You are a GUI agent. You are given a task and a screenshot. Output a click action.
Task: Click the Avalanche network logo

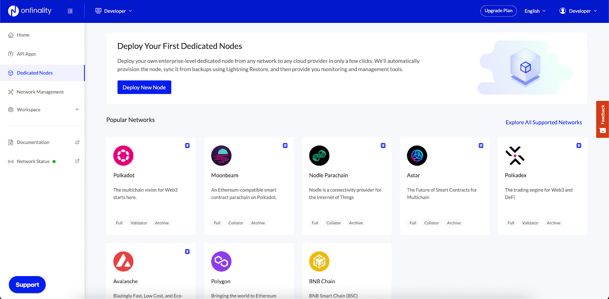123,262
